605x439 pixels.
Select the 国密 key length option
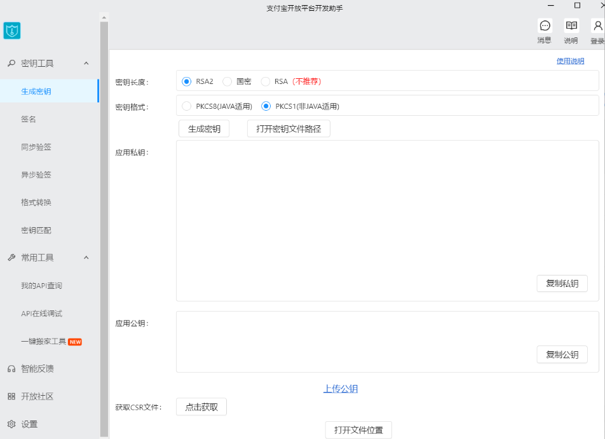click(228, 81)
